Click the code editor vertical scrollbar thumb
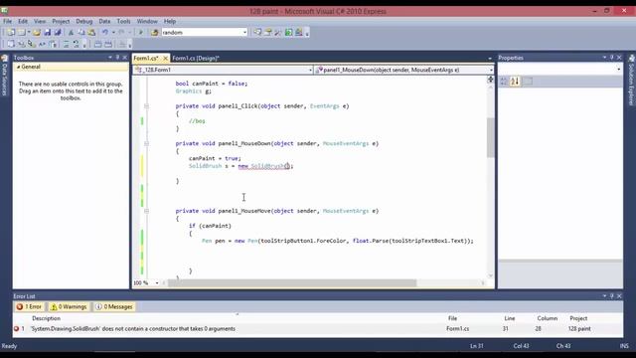Image resolution: width=636 pixels, height=358 pixels. coord(490,137)
